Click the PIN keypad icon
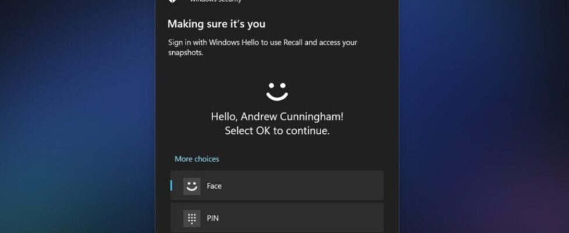Image resolution: width=569 pixels, height=233 pixels. tap(191, 218)
